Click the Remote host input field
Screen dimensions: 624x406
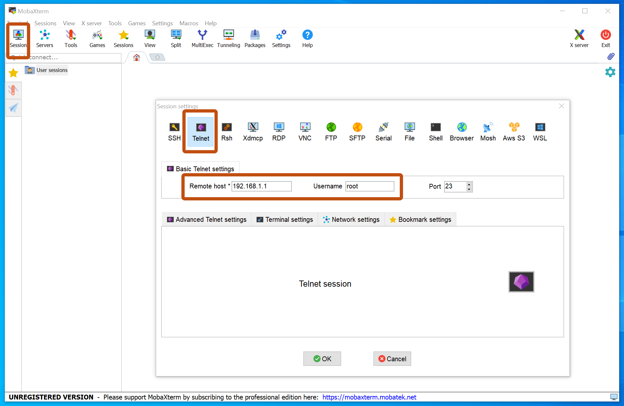point(262,186)
